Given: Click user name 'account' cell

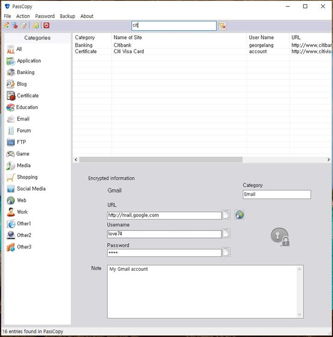Looking at the screenshot, I should click(x=258, y=51).
